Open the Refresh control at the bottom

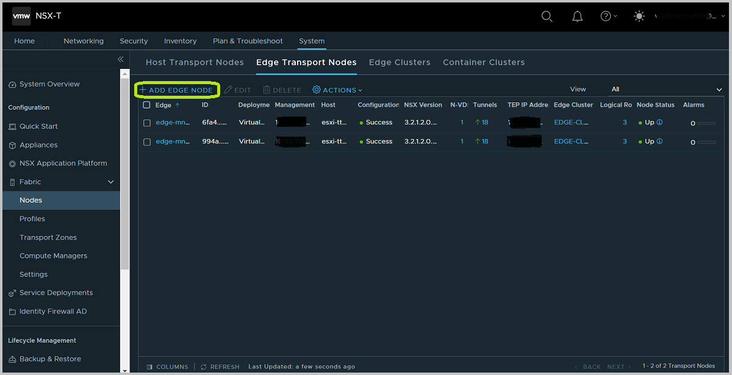click(x=220, y=366)
